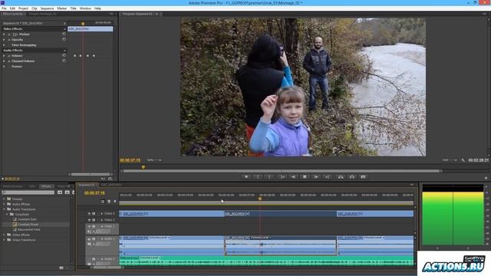Click the Mark In button in Program monitor
Viewport: 491px width, 276px height.
[258, 177]
